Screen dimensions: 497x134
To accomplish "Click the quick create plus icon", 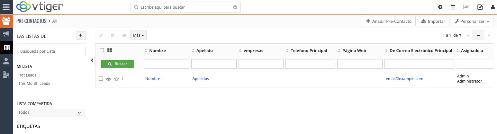I will coord(440,7).
